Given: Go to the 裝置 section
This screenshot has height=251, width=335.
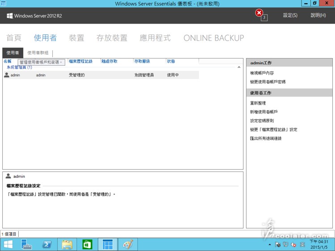Looking at the screenshot, I should tap(76, 38).
